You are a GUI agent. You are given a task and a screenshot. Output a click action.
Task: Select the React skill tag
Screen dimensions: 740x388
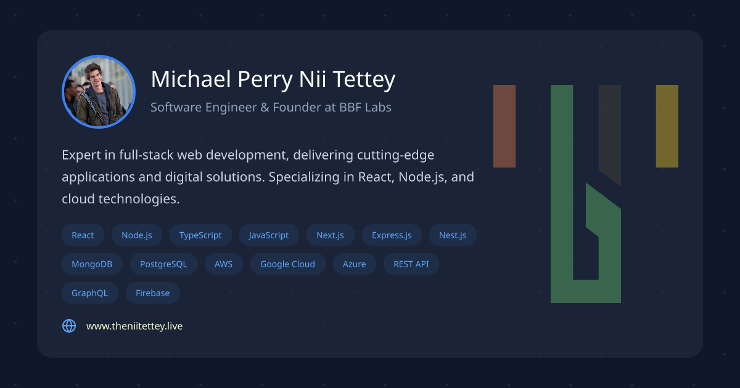(x=83, y=235)
